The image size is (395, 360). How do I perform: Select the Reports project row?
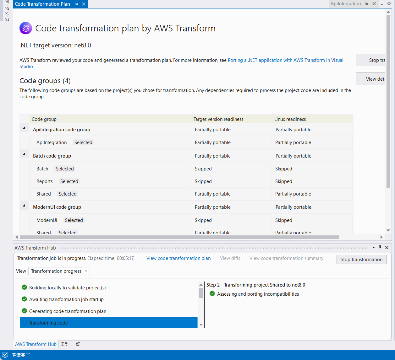[191, 181]
